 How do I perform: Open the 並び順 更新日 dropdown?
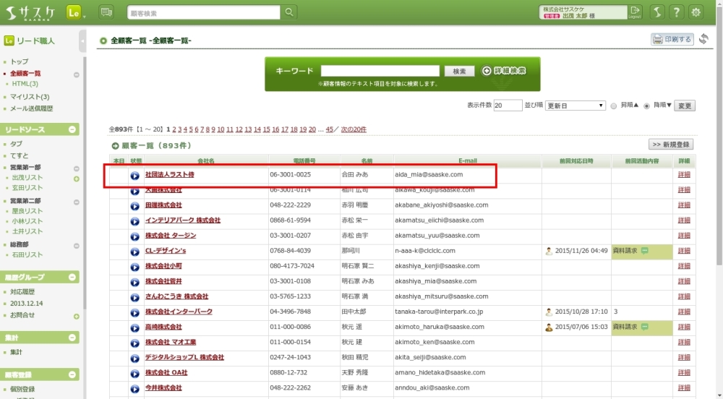point(575,106)
